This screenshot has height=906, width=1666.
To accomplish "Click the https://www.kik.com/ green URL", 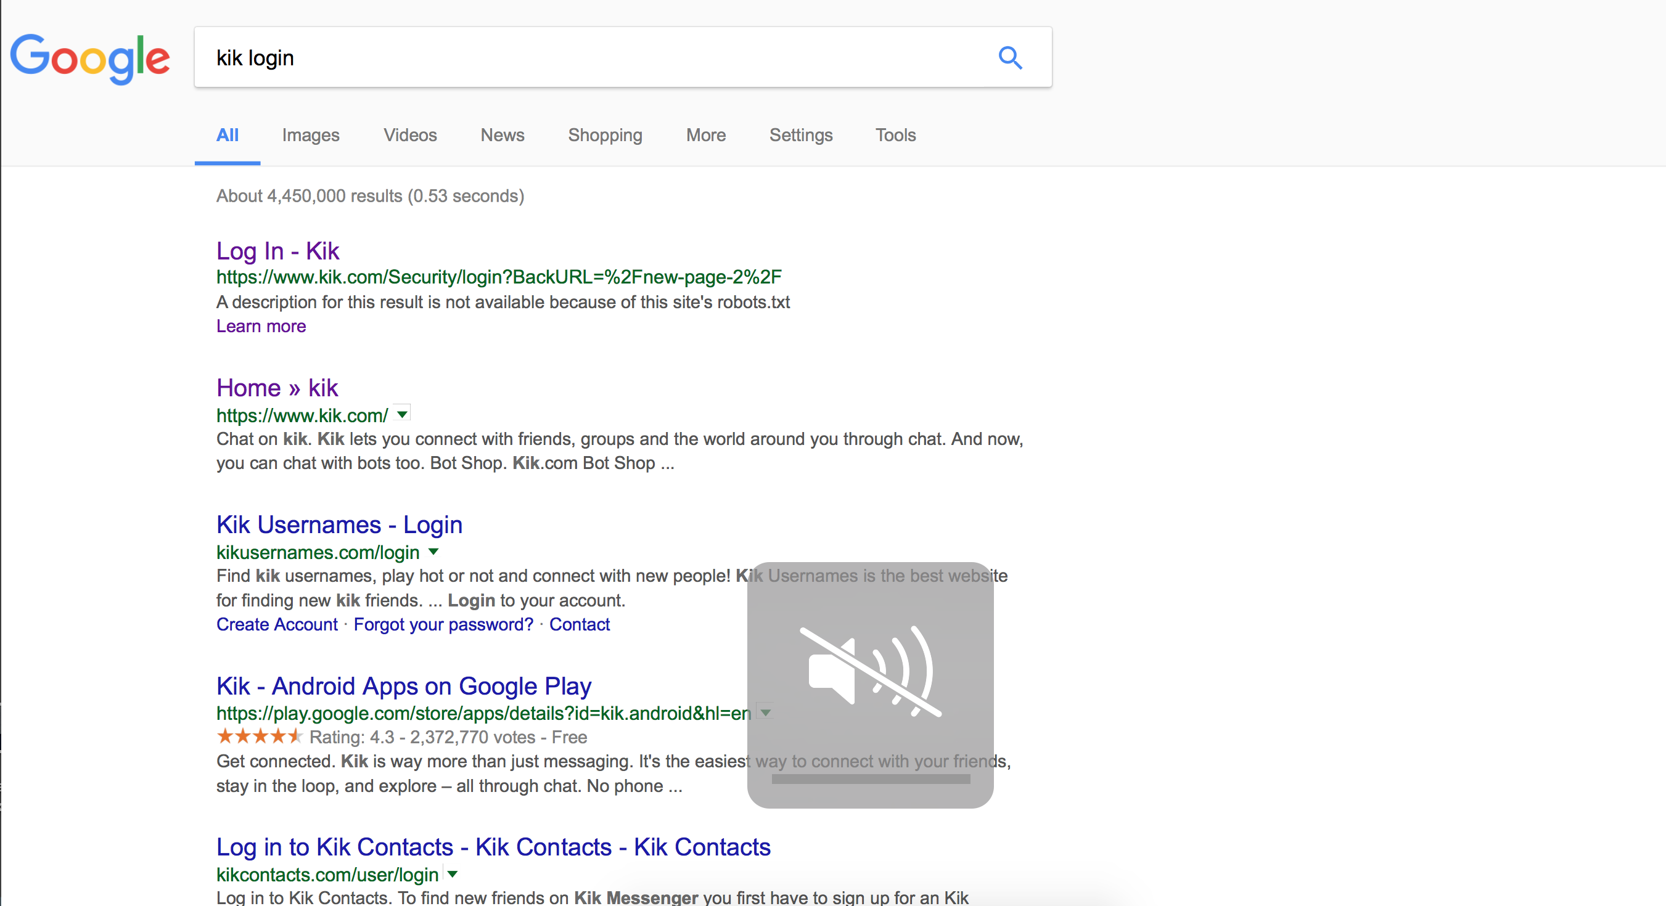I will pos(302,415).
